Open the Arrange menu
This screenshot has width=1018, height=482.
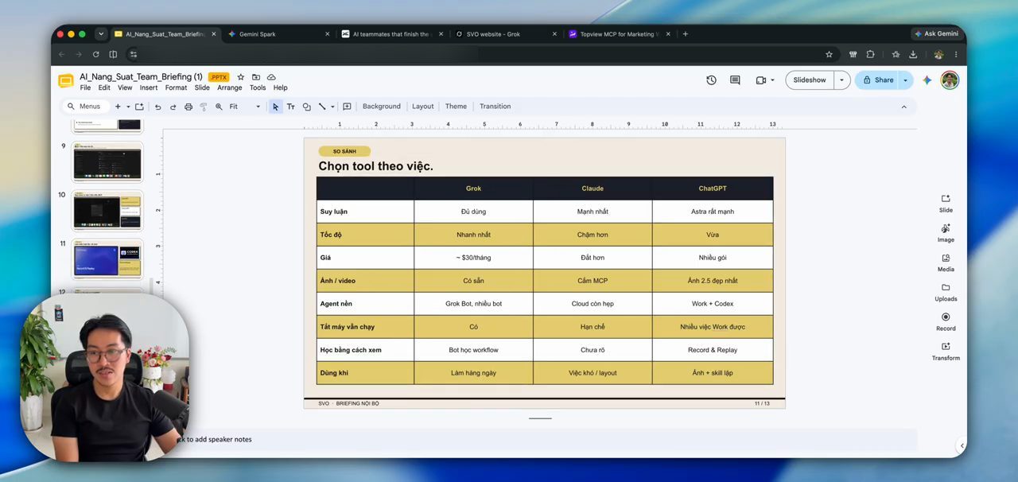click(230, 87)
